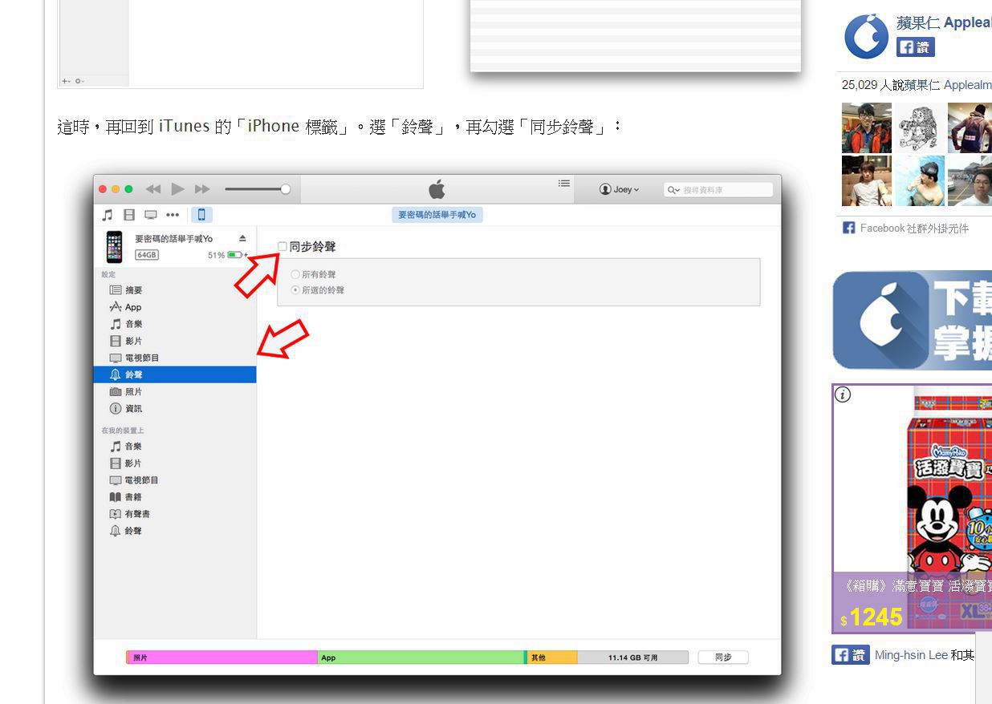Open the More (three dots) library menu

(x=173, y=214)
